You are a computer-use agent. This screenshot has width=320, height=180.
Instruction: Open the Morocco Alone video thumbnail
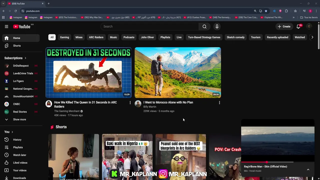point(178,72)
